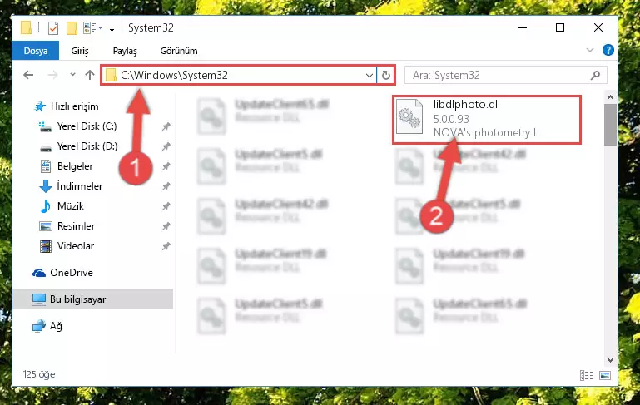Refresh the System32 folder view
Viewport: 640px width, 405px height.
click(x=385, y=75)
